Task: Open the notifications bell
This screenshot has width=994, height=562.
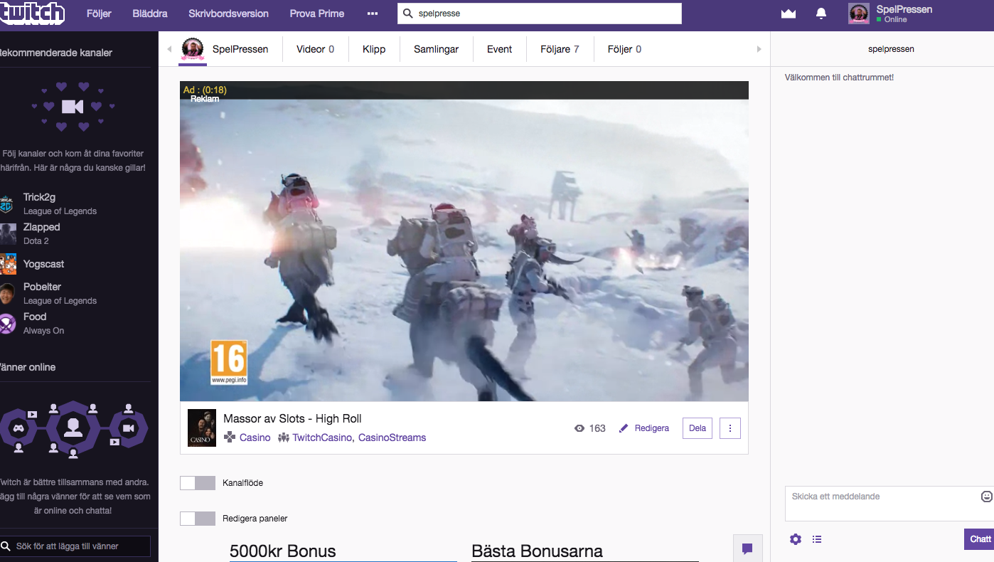Action: tap(821, 14)
